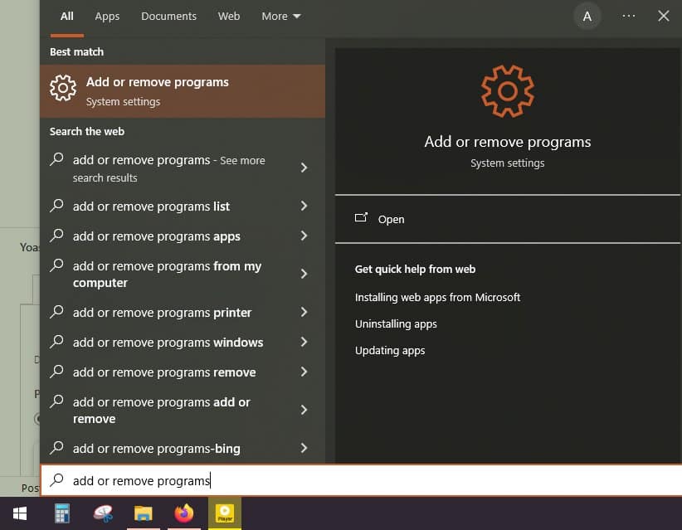Switch to the Apps tab
Viewport: 682px width, 530px height.
coord(107,16)
